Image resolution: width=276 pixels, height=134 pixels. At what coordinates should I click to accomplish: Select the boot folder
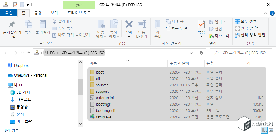[177, 72]
